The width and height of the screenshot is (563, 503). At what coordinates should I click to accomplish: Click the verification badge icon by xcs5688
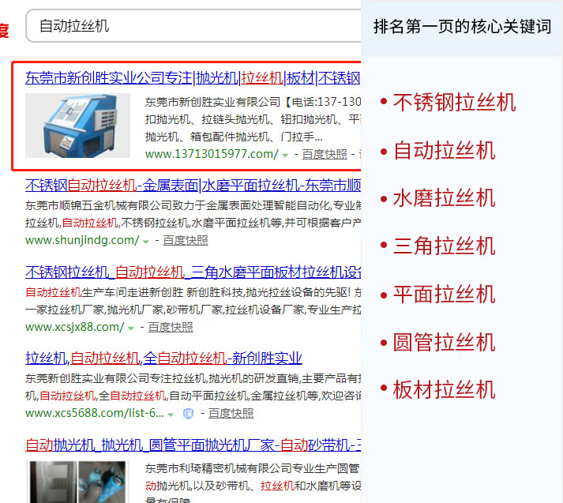coord(188,414)
